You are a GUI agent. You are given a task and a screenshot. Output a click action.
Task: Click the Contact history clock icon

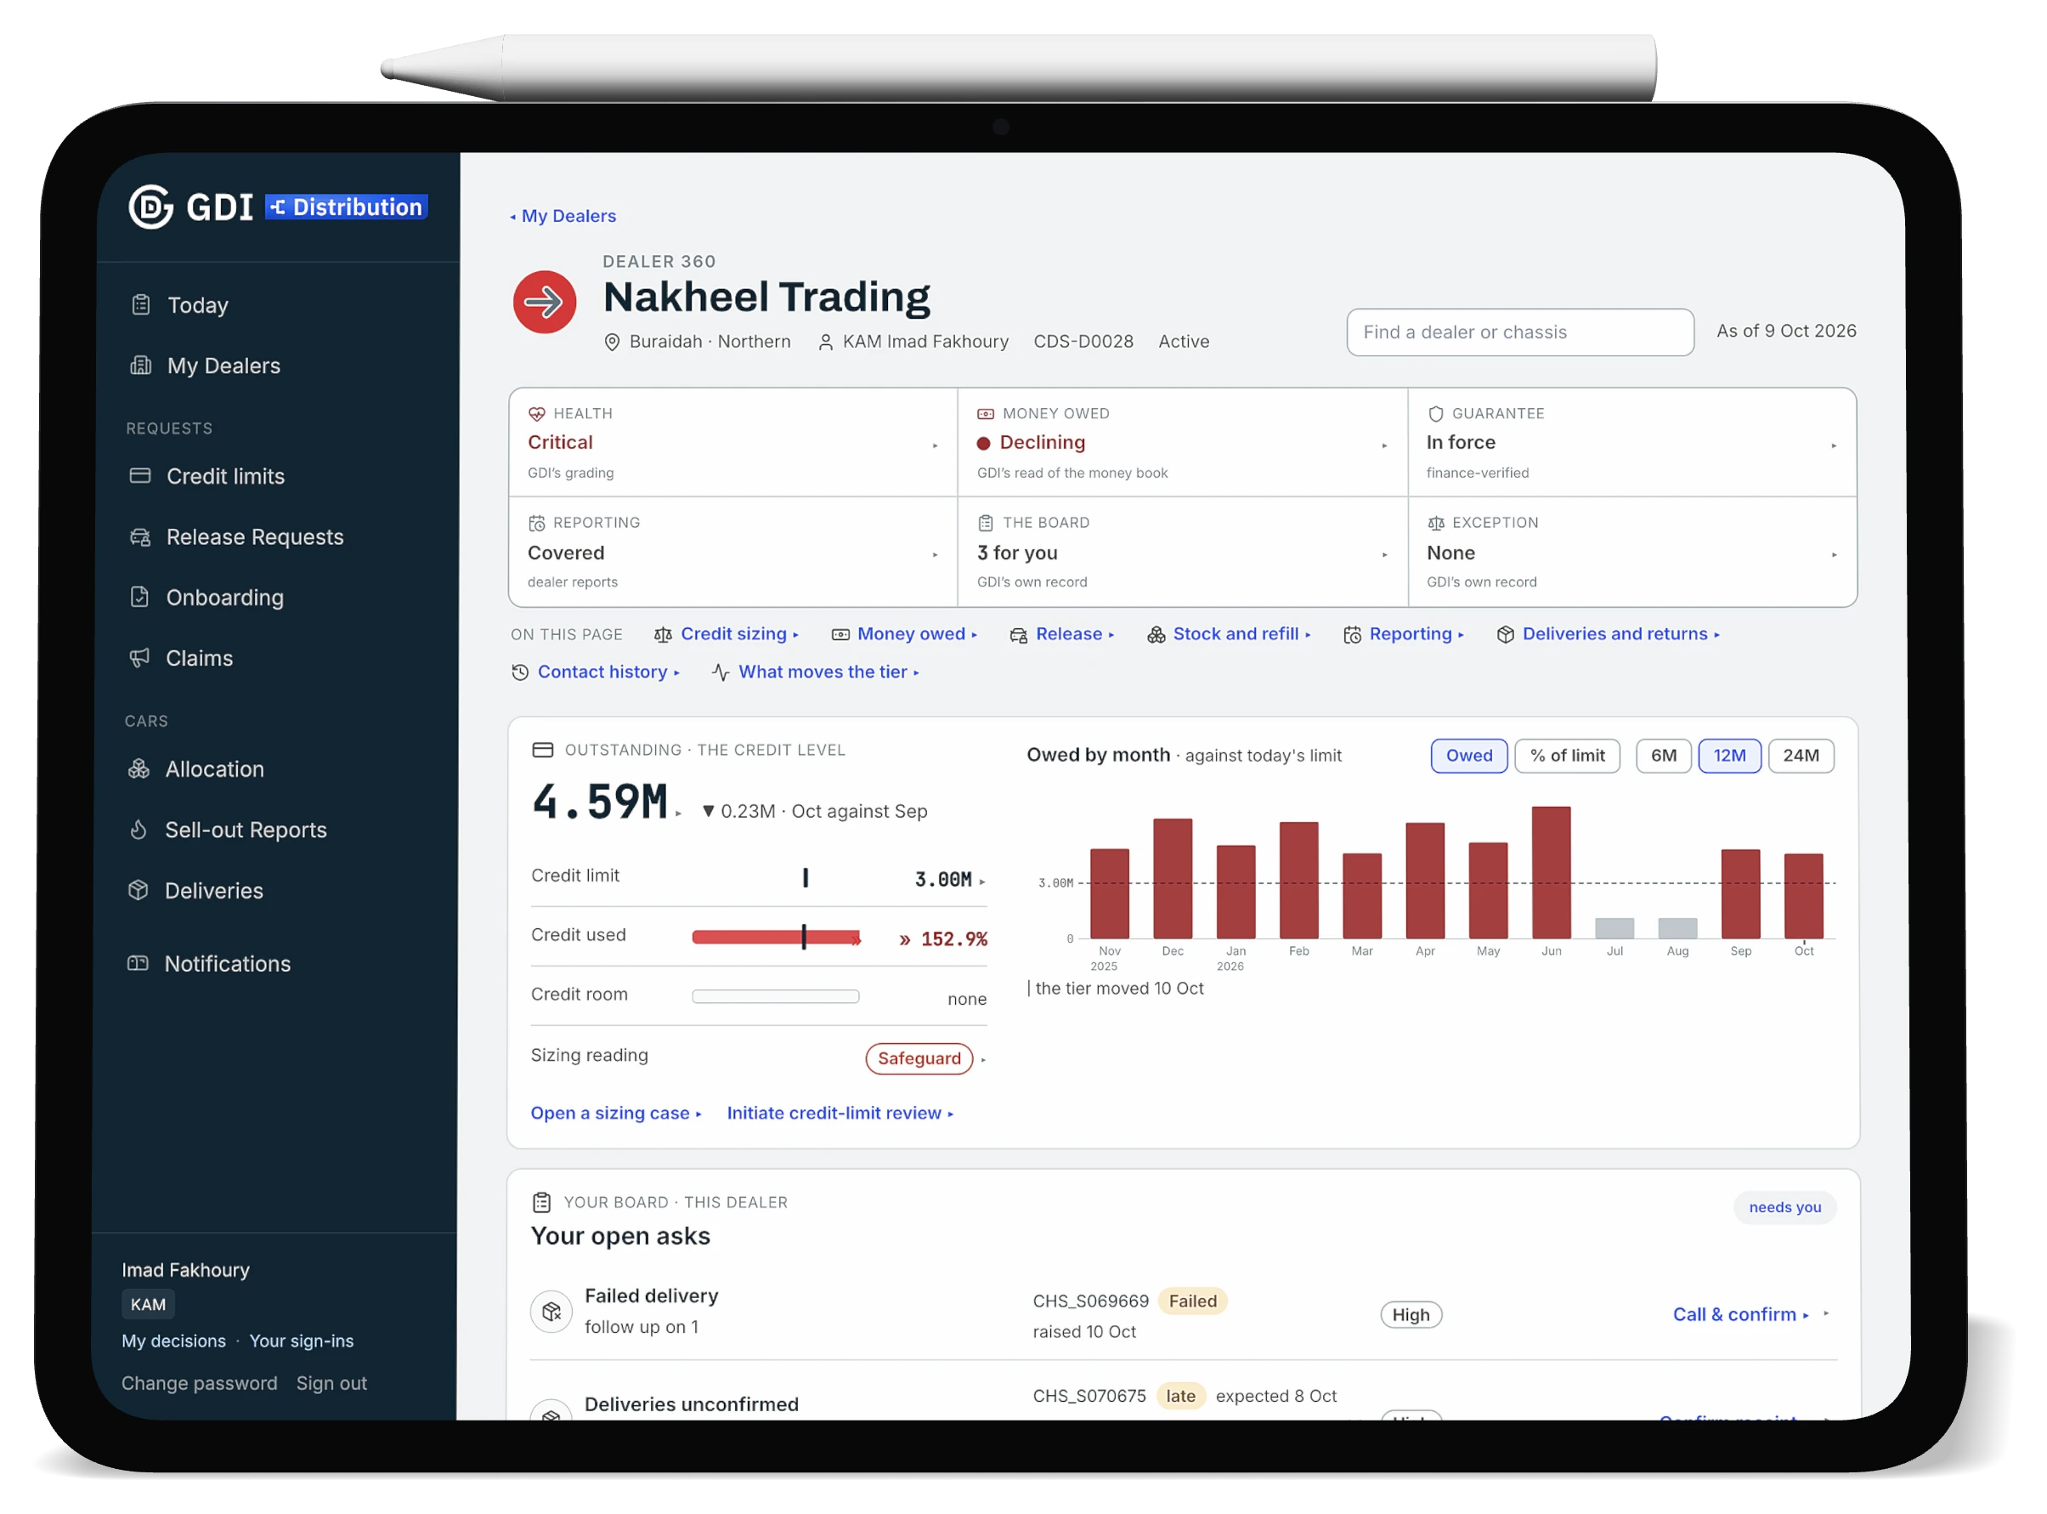click(x=520, y=672)
